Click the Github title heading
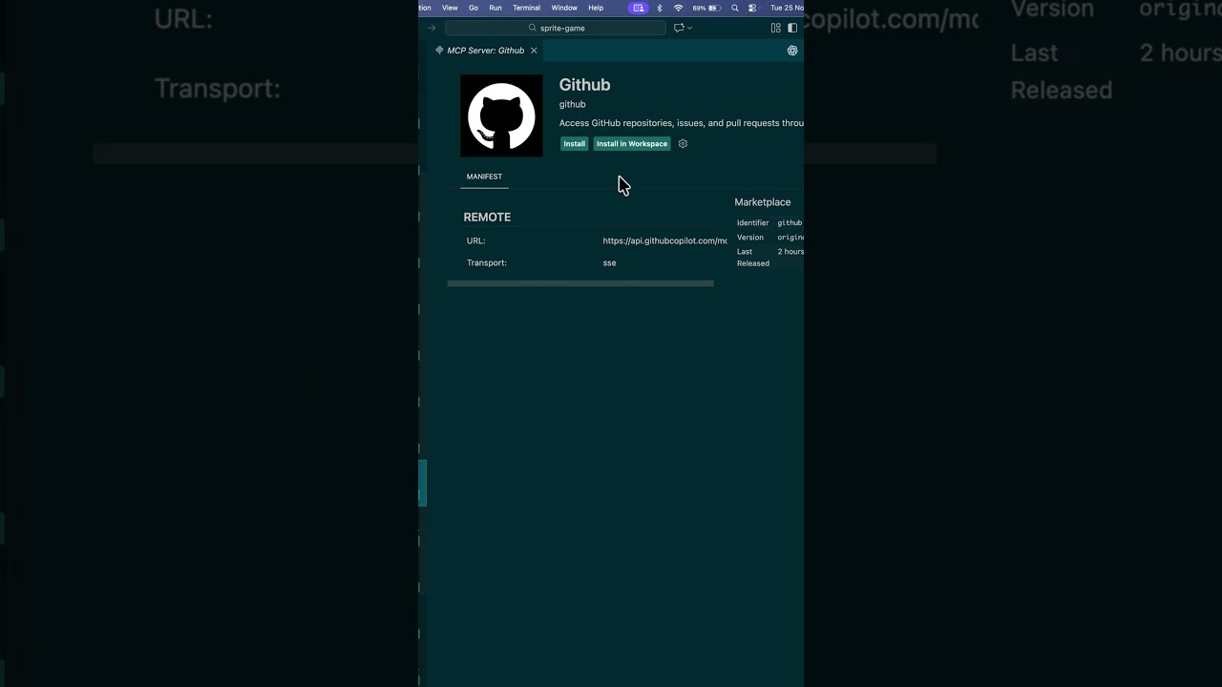This screenshot has height=687, width=1222. tap(584, 85)
